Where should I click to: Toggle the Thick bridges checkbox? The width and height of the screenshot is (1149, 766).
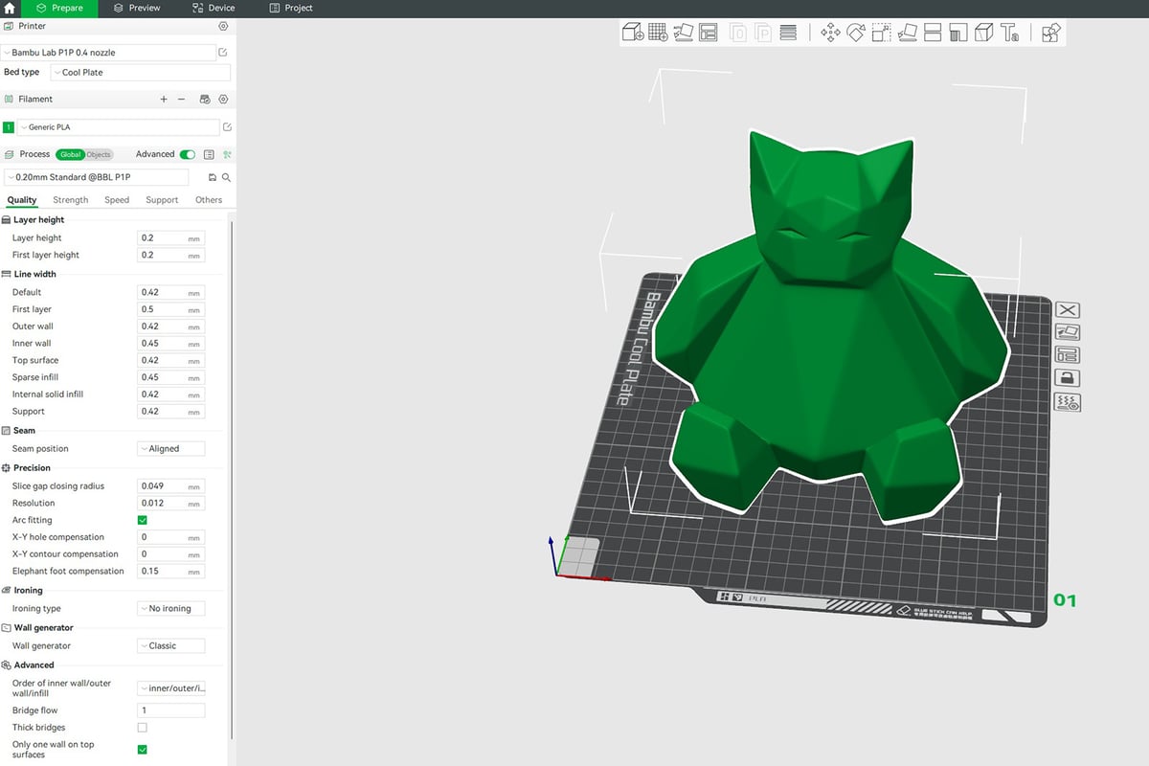(x=143, y=728)
